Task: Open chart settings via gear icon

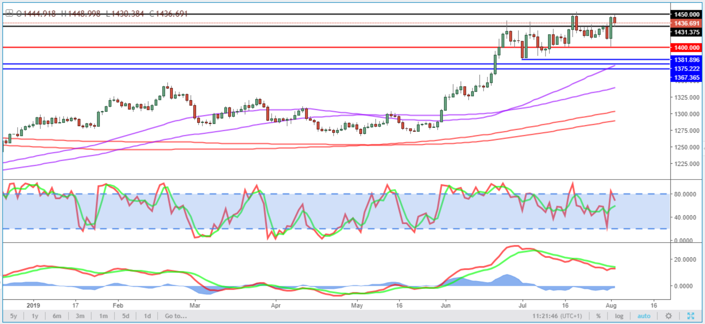Action: 668,316
